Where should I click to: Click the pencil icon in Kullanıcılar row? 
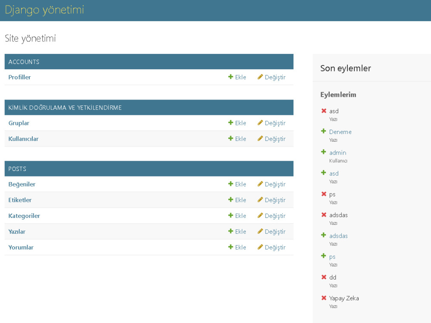pyautogui.click(x=260, y=138)
